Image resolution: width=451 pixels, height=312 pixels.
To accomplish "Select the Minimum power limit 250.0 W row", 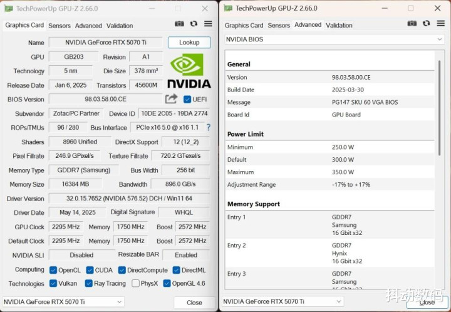I will 330,147.
